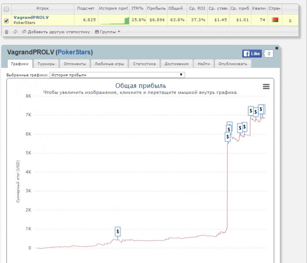Click the Facebook Like button

tap(252, 54)
